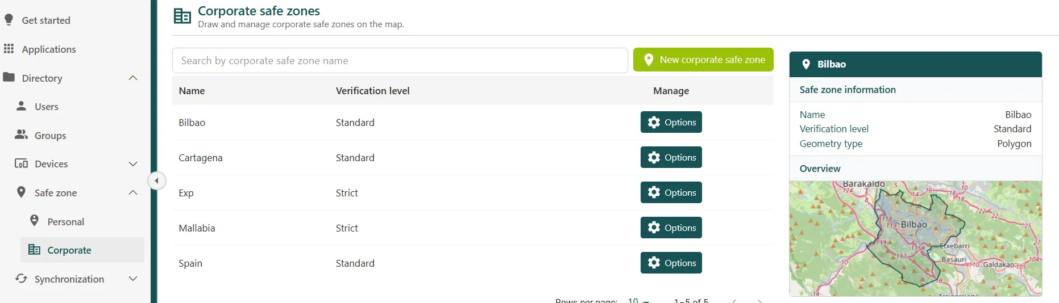The height and width of the screenshot is (303, 1059).
Task: Click the Manage column header
Action: point(671,91)
